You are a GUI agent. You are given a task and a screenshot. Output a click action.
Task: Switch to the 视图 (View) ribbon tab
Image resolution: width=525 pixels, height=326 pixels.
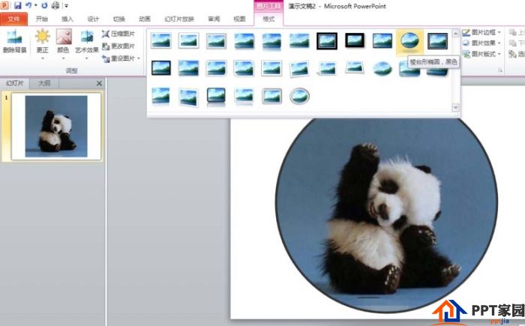click(x=239, y=19)
